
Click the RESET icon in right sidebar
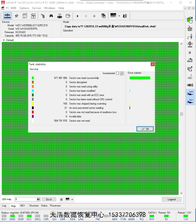click(x=190, y=28)
